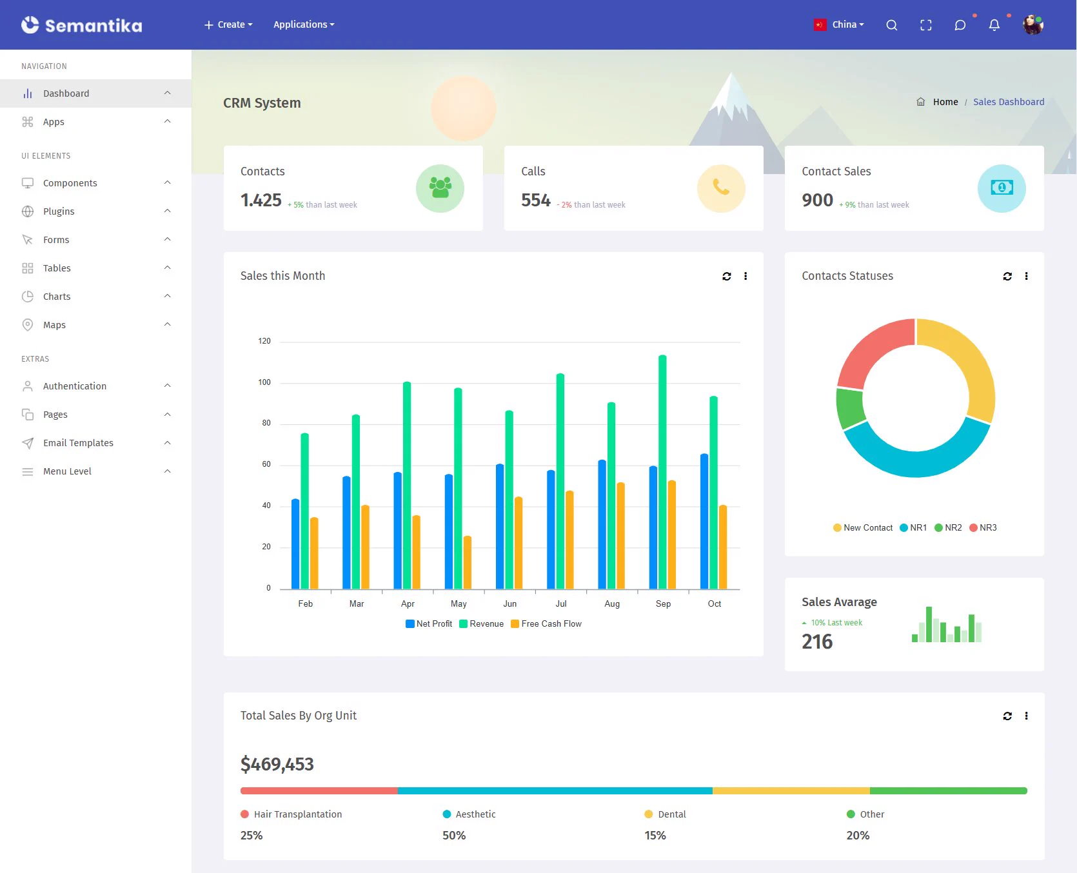
Task: Click the Sales Dashboard breadcrumb
Action: [x=1009, y=102]
